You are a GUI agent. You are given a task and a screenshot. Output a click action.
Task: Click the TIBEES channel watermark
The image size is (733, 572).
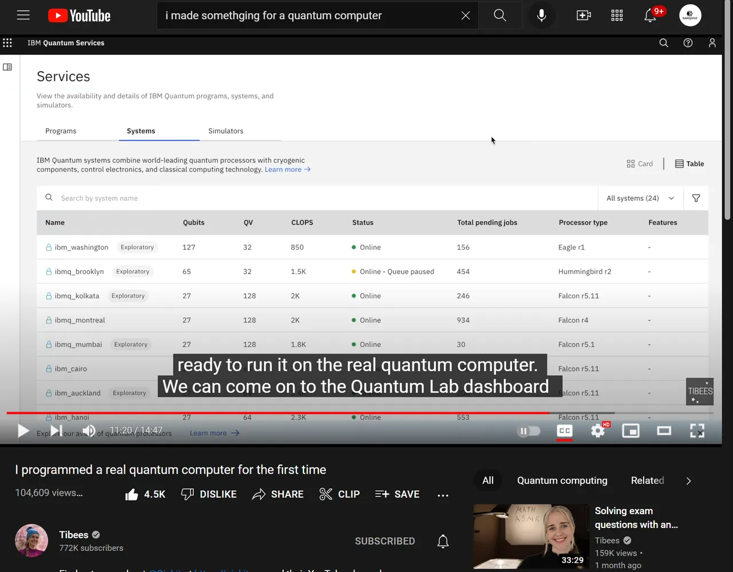[700, 392]
